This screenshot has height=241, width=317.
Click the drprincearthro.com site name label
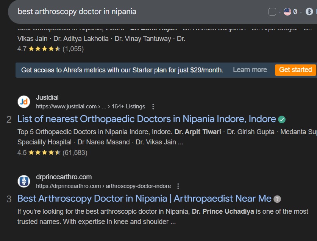click(x=64, y=177)
